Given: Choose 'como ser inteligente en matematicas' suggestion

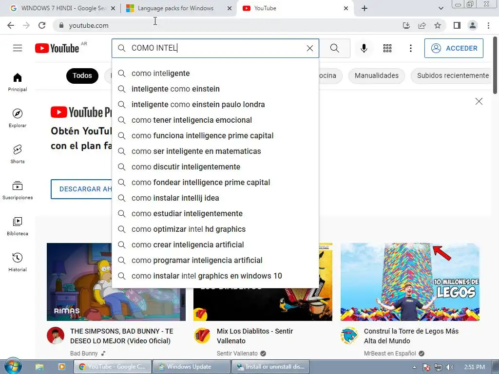Looking at the screenshot, I should pos(215,151).
